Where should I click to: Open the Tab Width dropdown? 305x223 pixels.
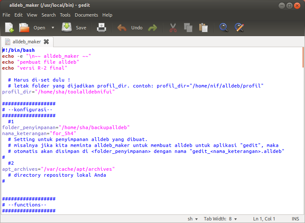(220, 219)
